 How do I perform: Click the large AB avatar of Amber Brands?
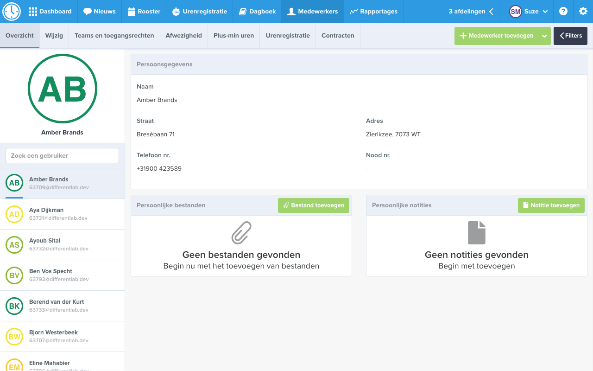point(63,89)
